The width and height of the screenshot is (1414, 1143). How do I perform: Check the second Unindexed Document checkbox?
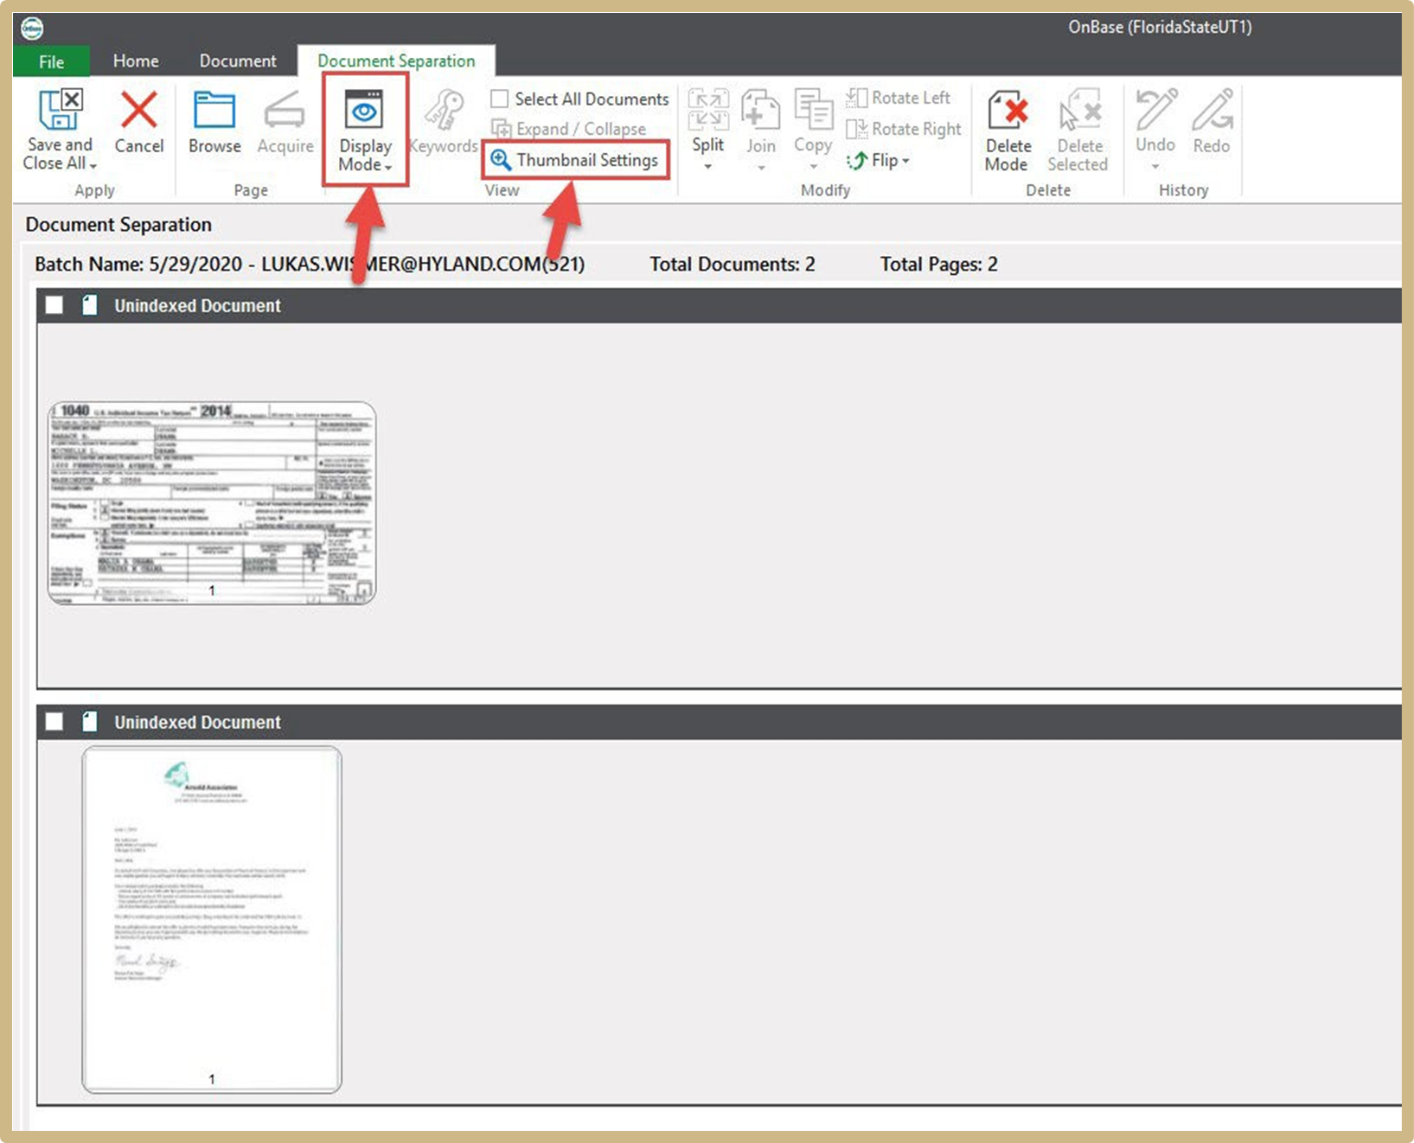[x=55, y=721]
